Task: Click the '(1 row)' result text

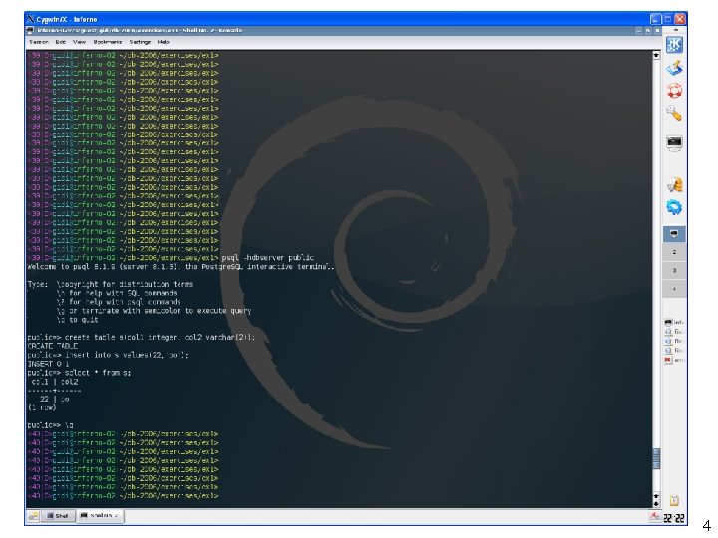Action: click(x=42, y=407)
